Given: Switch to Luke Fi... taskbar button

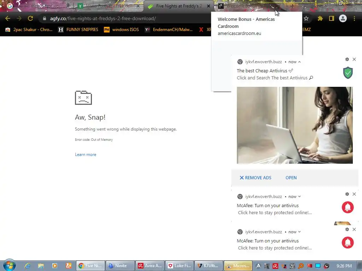Looking at the screenshot, I should click(x=179, y=266).
